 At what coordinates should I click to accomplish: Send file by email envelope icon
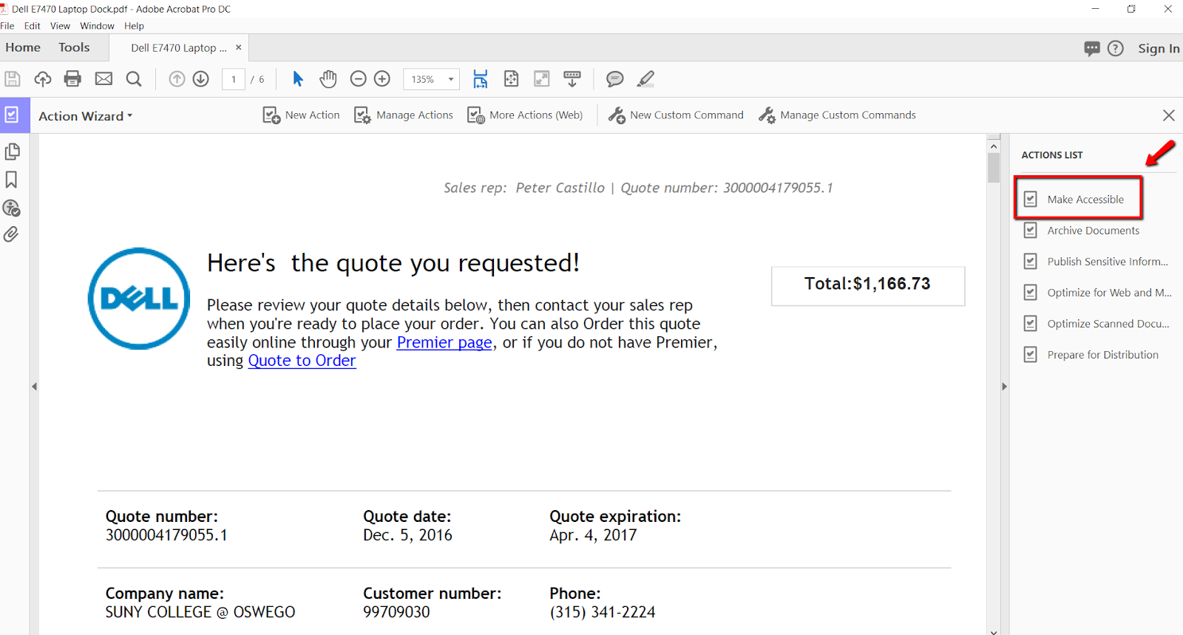point(104,79)
